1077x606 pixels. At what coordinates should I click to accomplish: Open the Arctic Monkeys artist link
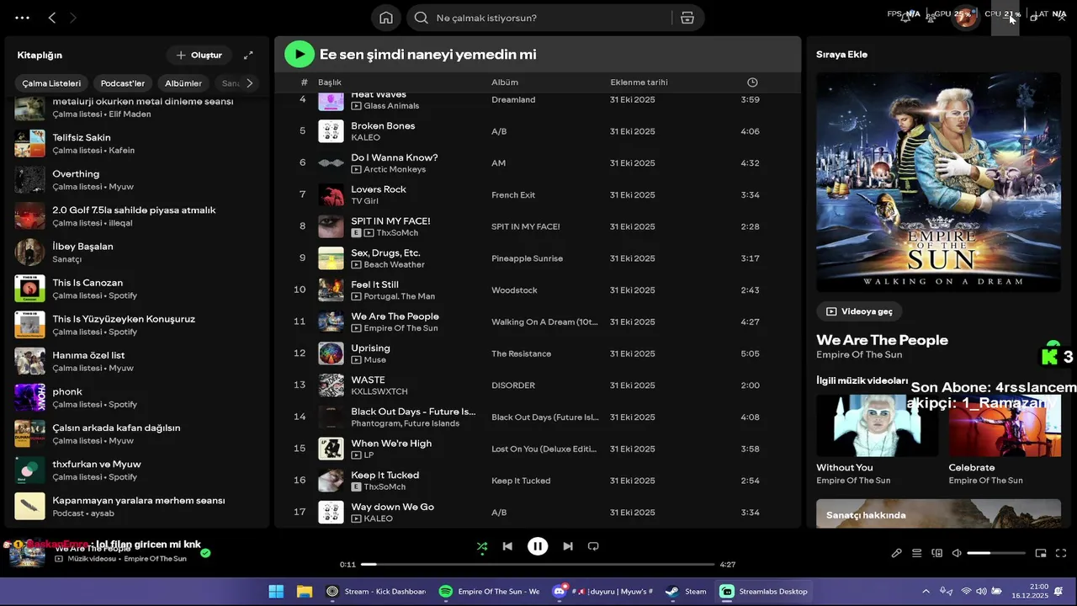(x=395, y=169)
